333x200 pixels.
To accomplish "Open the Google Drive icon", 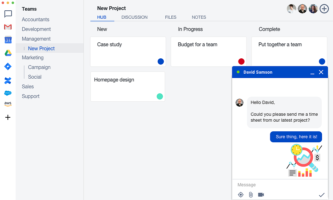I will (x=8, y=53).
